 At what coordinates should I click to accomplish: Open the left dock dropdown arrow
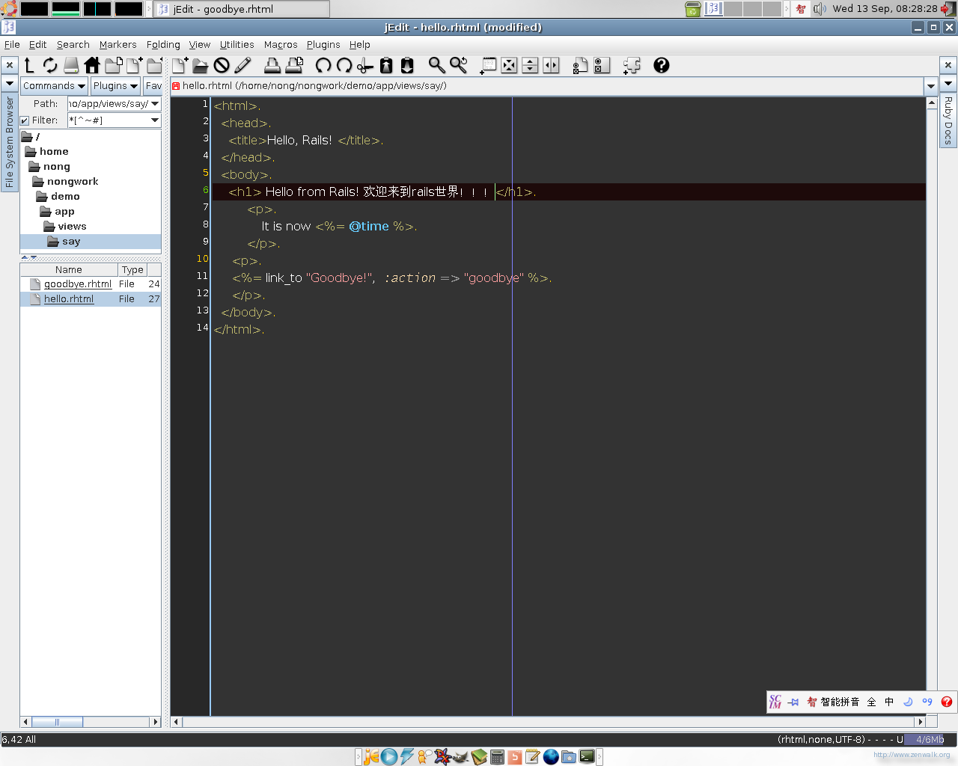[x=10, y=84]
